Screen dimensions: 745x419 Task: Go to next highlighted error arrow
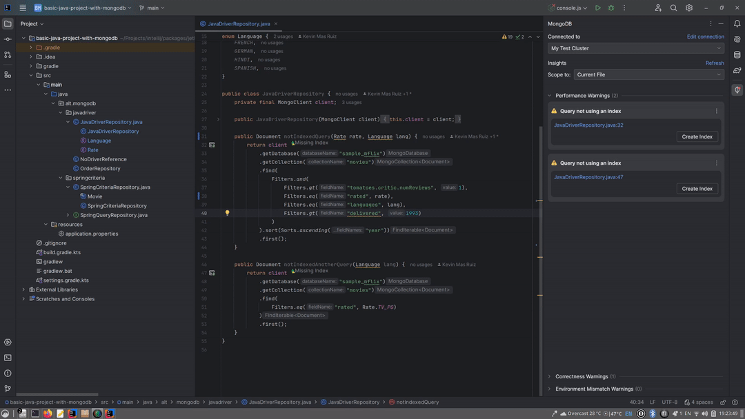click(538, 37)
